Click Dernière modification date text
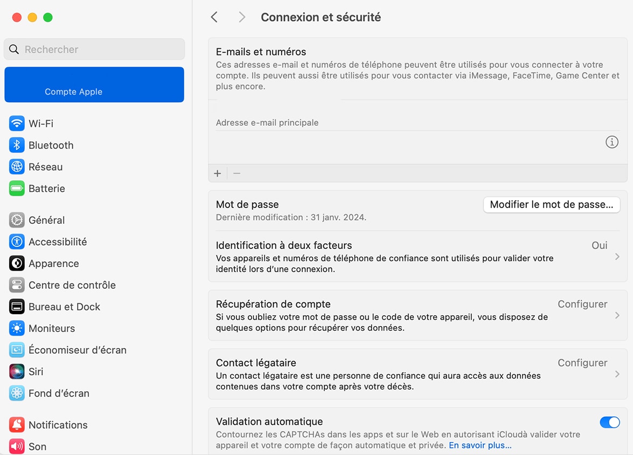This screenshot has width=633, height=455. click(291, 217)
